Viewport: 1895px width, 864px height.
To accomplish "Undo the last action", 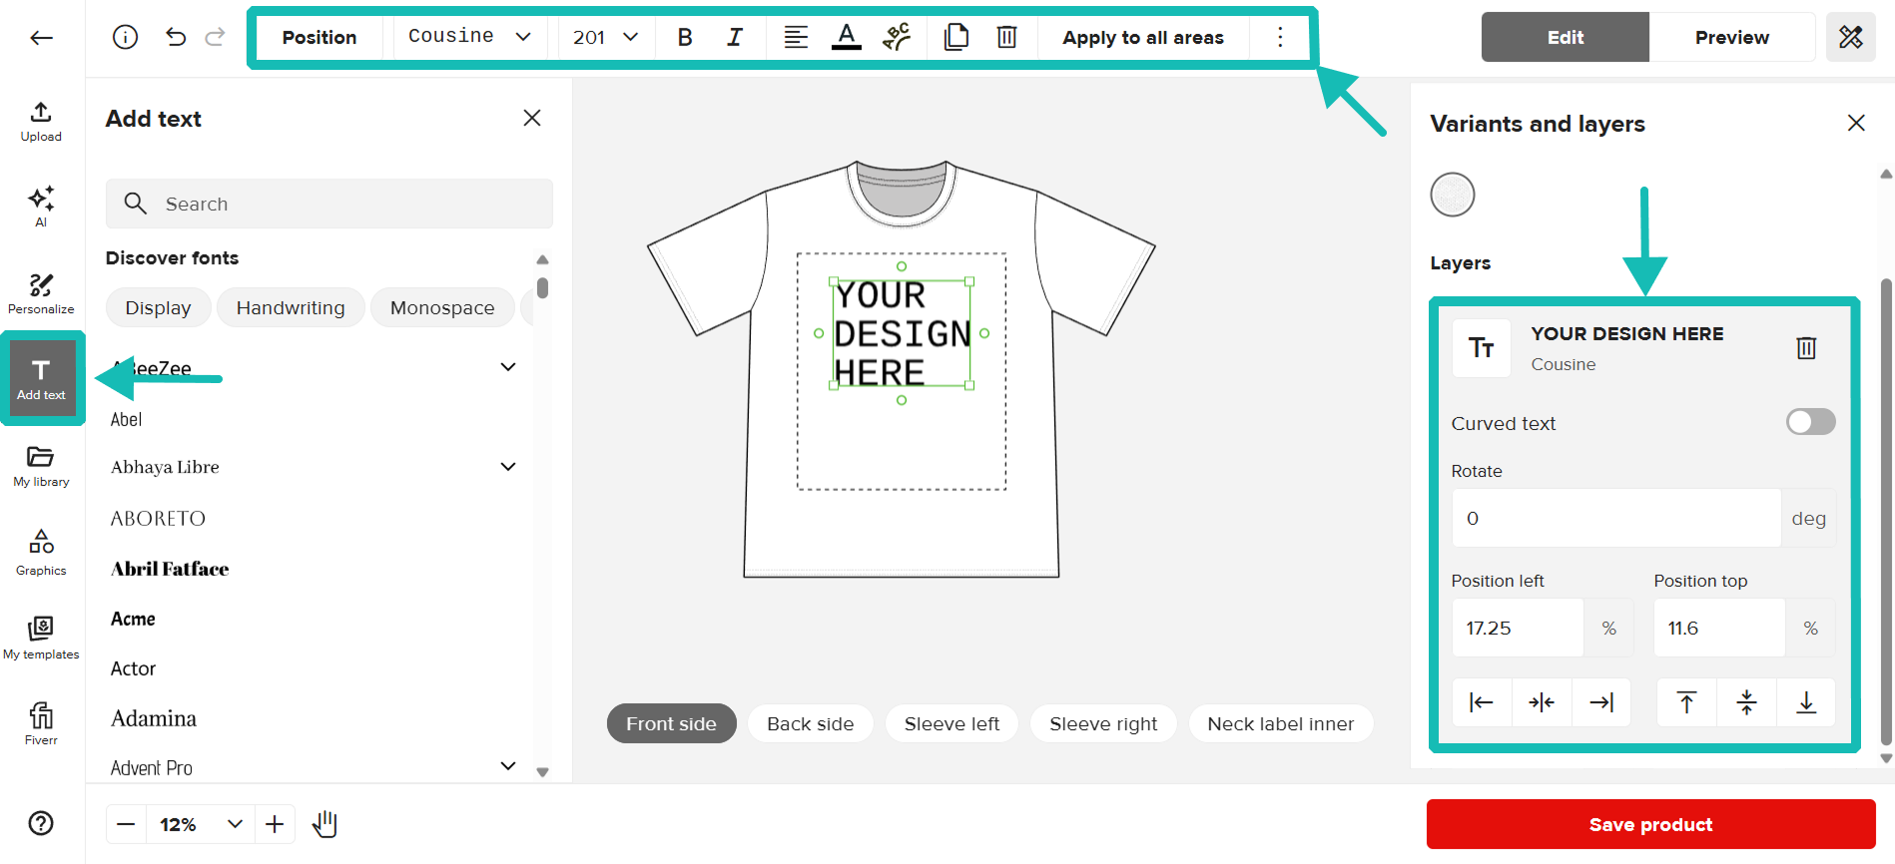I will (176, 37).
